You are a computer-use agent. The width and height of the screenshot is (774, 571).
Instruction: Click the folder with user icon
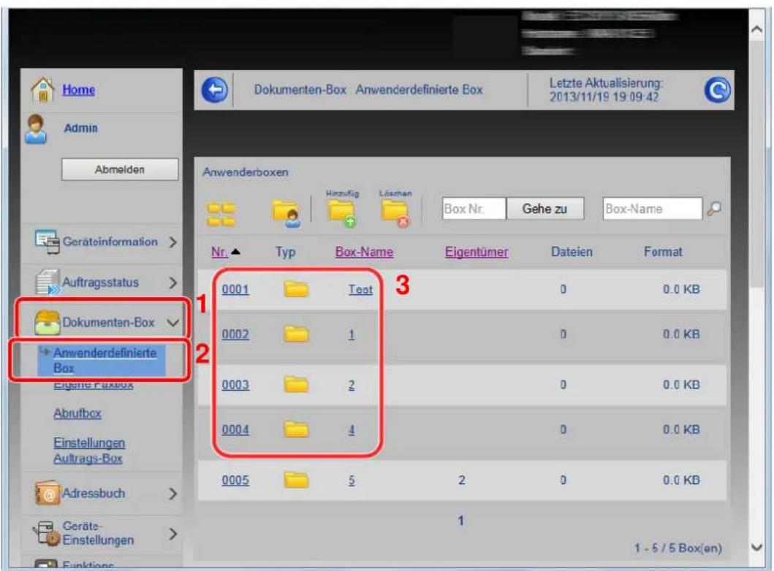tap(287, 213)
